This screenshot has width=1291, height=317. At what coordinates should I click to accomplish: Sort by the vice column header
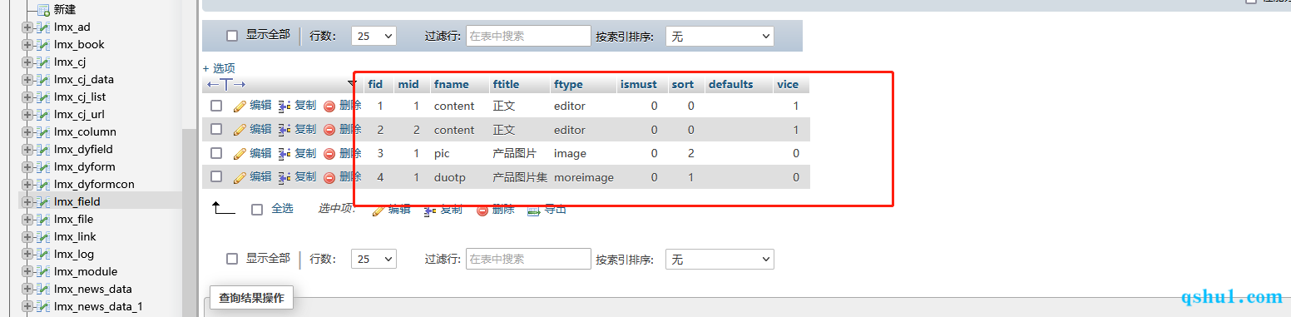[788, 84]
